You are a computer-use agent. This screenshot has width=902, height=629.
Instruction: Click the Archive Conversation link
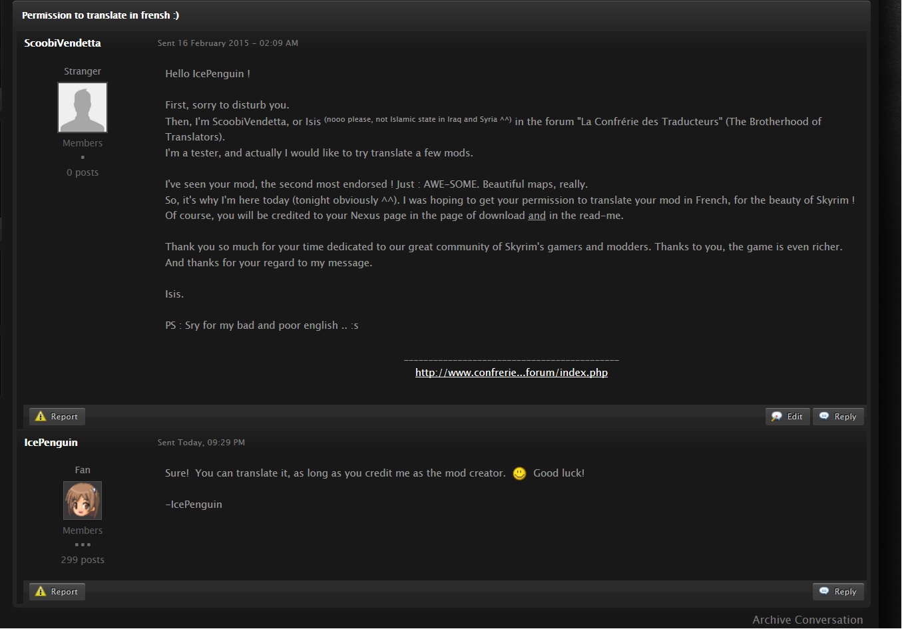point(807,620)
